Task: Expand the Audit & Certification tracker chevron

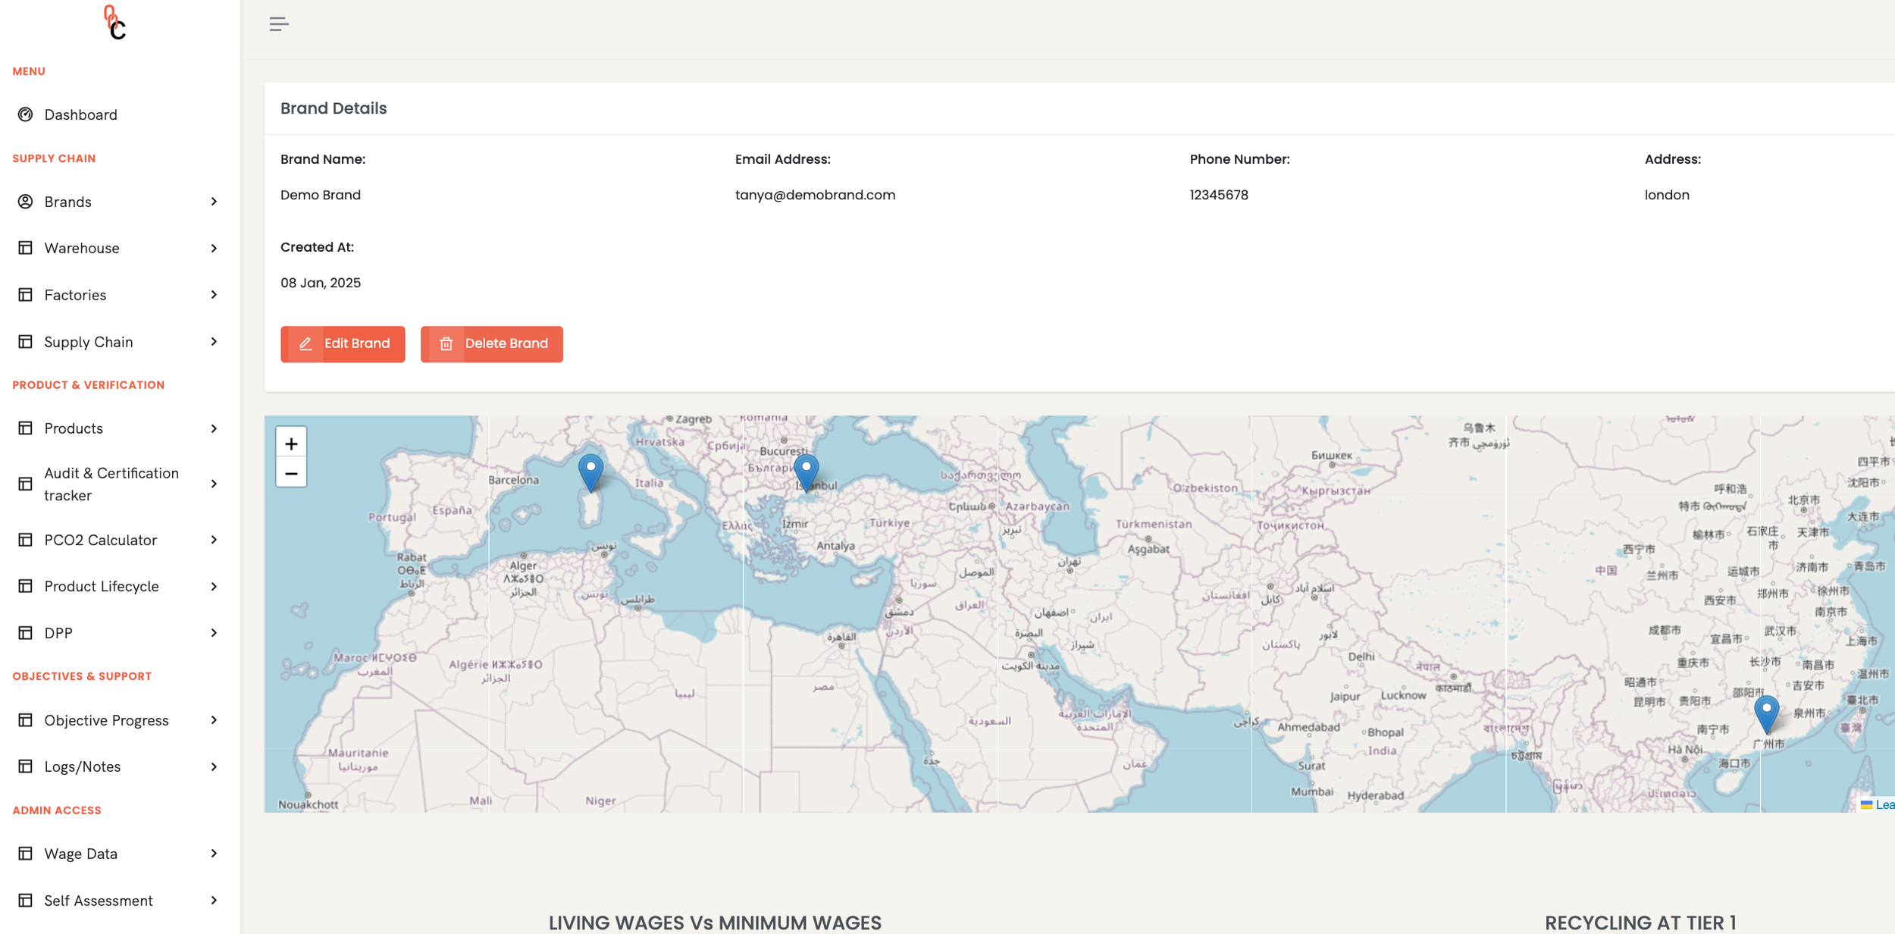Action: 214,484
